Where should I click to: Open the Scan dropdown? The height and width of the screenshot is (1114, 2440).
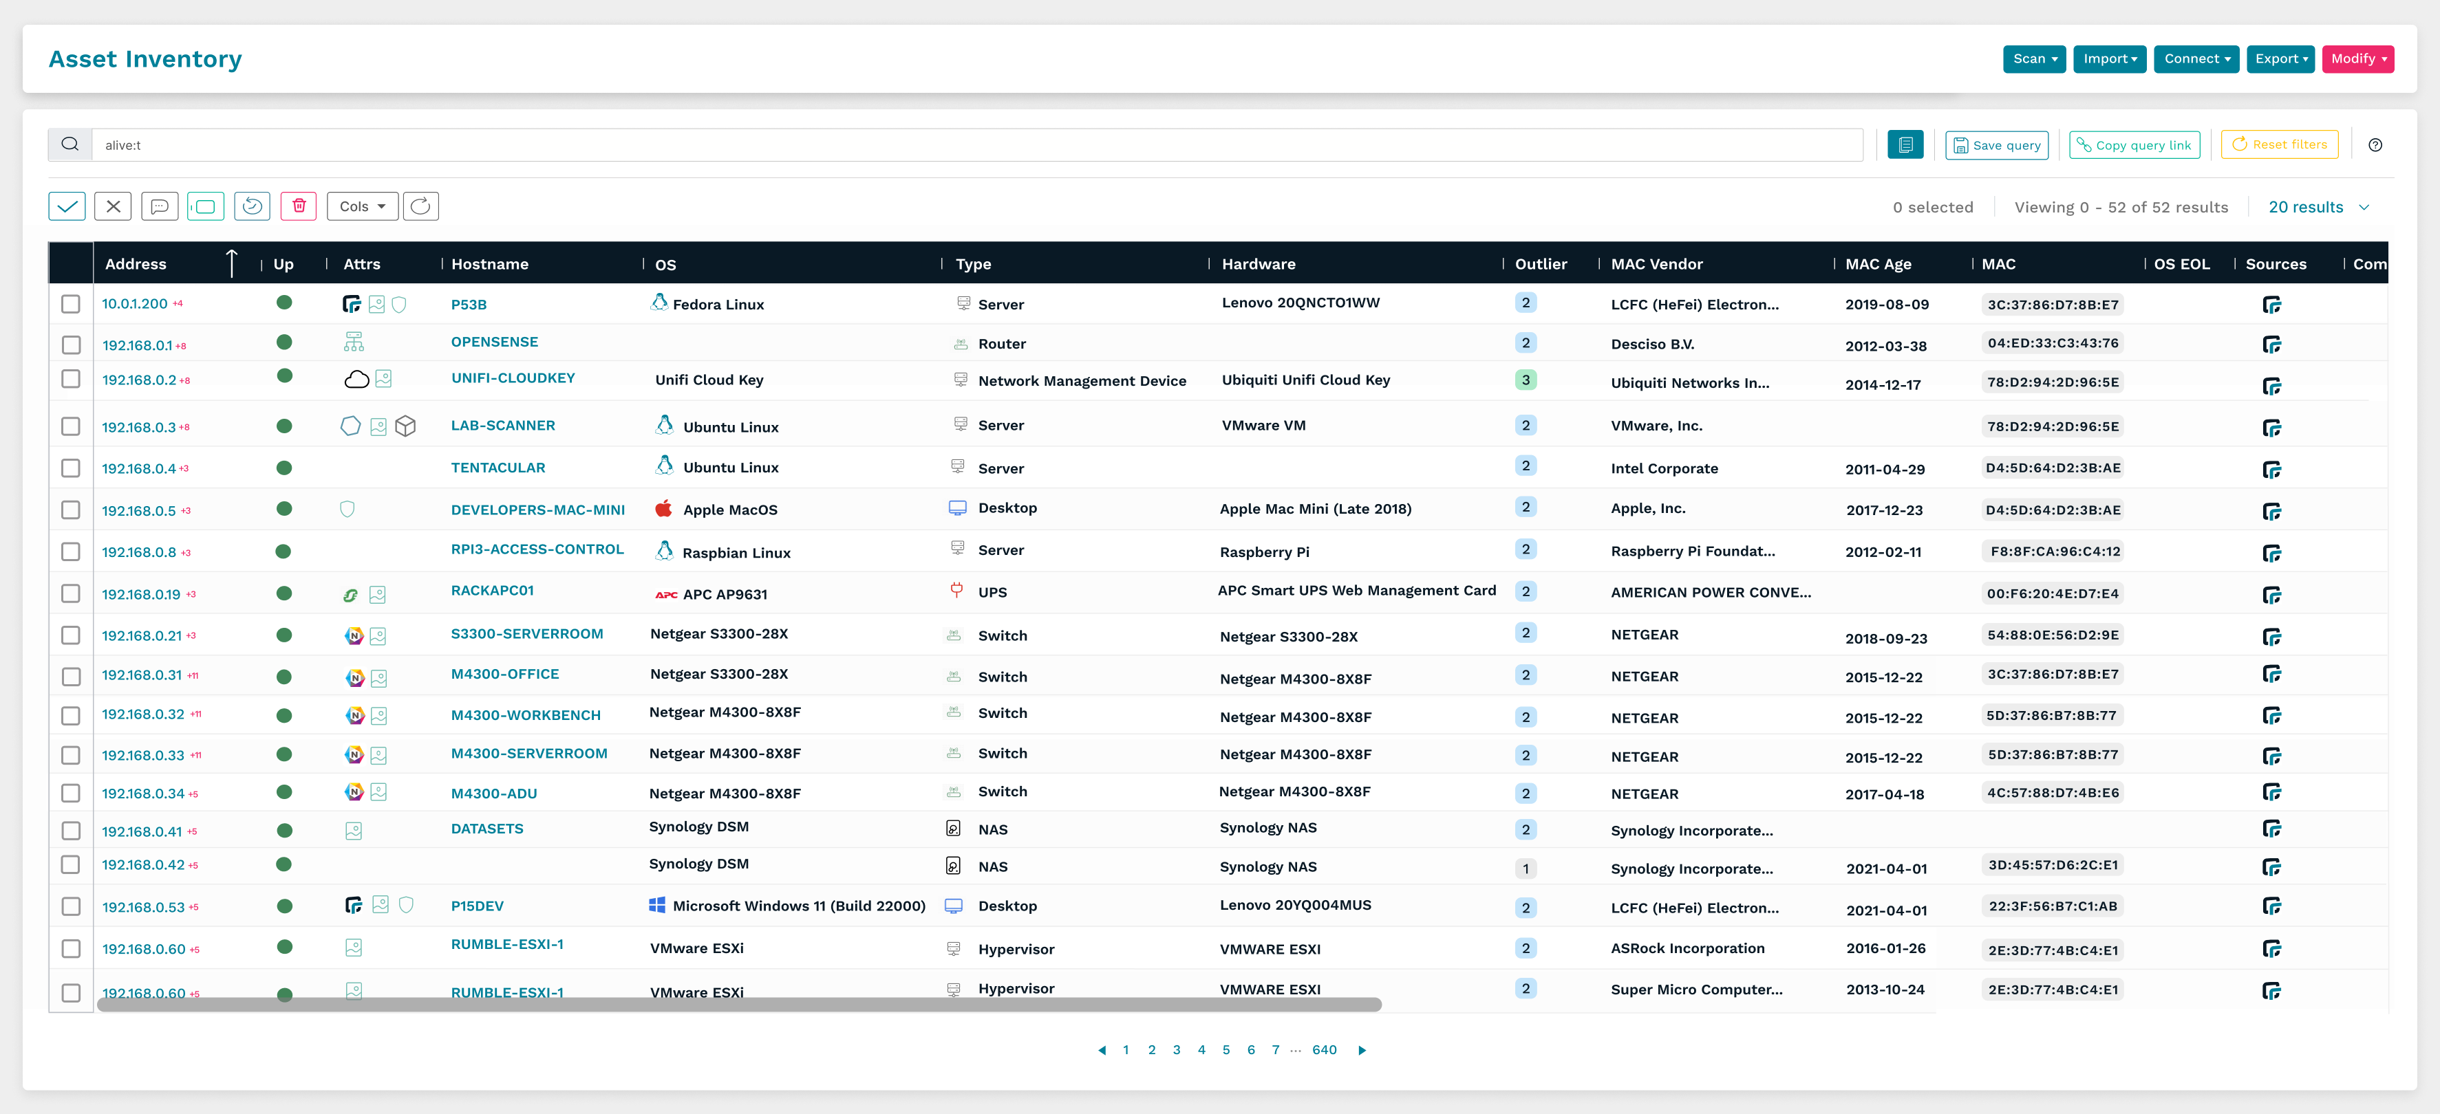(2033, 58)
